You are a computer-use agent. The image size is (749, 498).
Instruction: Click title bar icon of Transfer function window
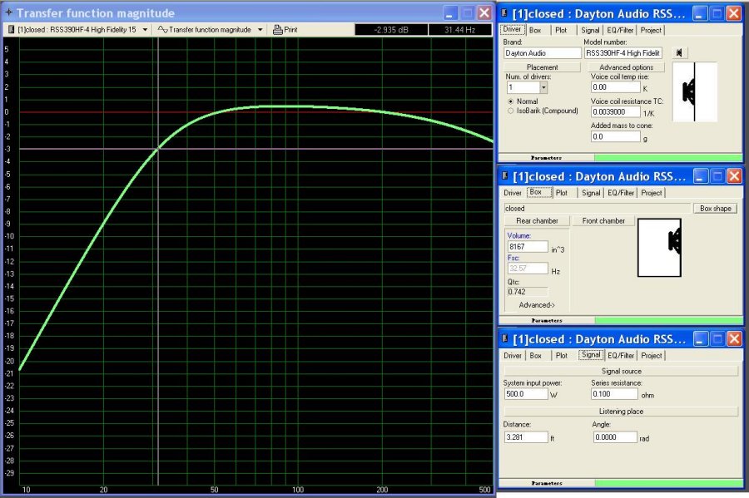tap(8, 12)
